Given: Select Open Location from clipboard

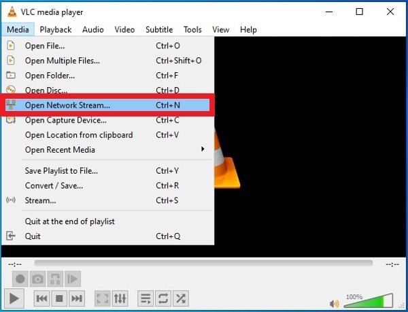Looking at the screenshot, I should [x=107, y=135].
